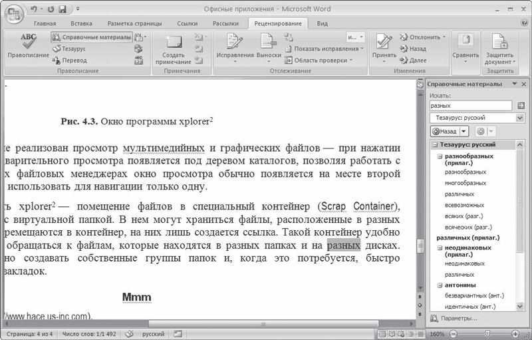Switch to the Вид tab
Image resolution: width=532 pixels, height=340 pixels.
coord(323,23)
